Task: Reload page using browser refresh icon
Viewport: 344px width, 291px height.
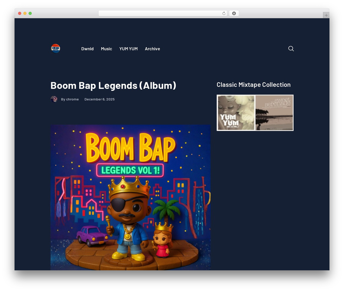Action: click(224, 13)
